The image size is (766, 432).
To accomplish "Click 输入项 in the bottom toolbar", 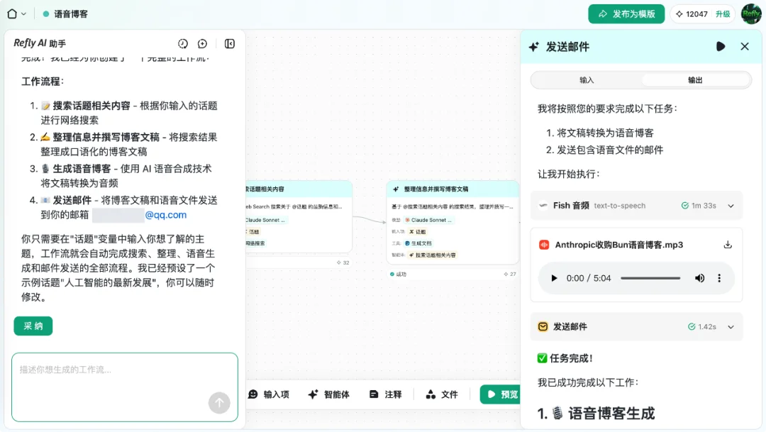I will pyautogui.click(x=270, y=394).
